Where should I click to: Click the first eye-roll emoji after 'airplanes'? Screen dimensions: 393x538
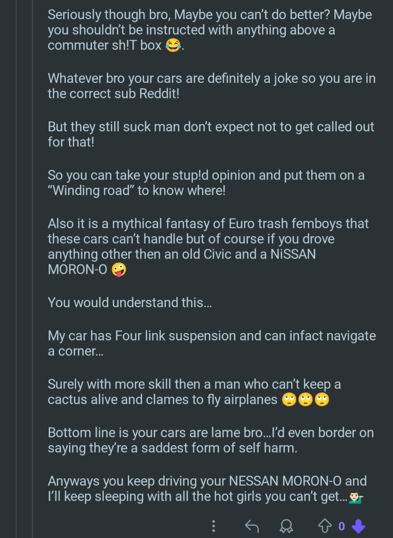(x=289, y=400)
